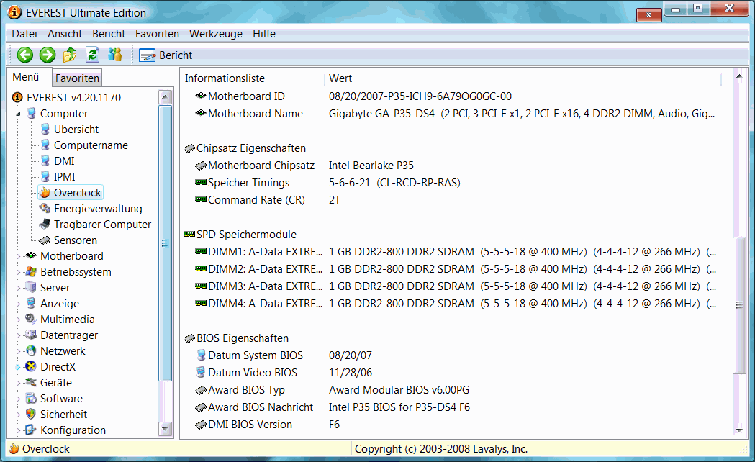Select the DMI icon in tree
The height and width of the screenshot is (462, 755).
point(45,160)
